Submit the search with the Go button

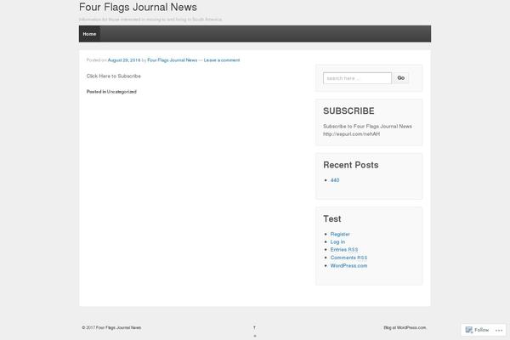[401, 78]
